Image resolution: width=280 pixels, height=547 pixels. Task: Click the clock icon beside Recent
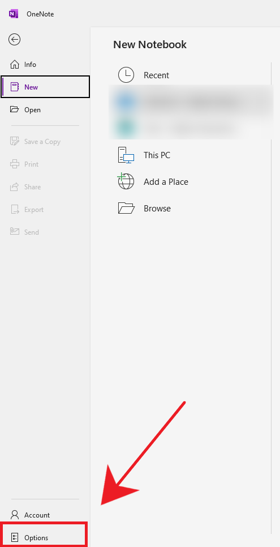[126, 75]
